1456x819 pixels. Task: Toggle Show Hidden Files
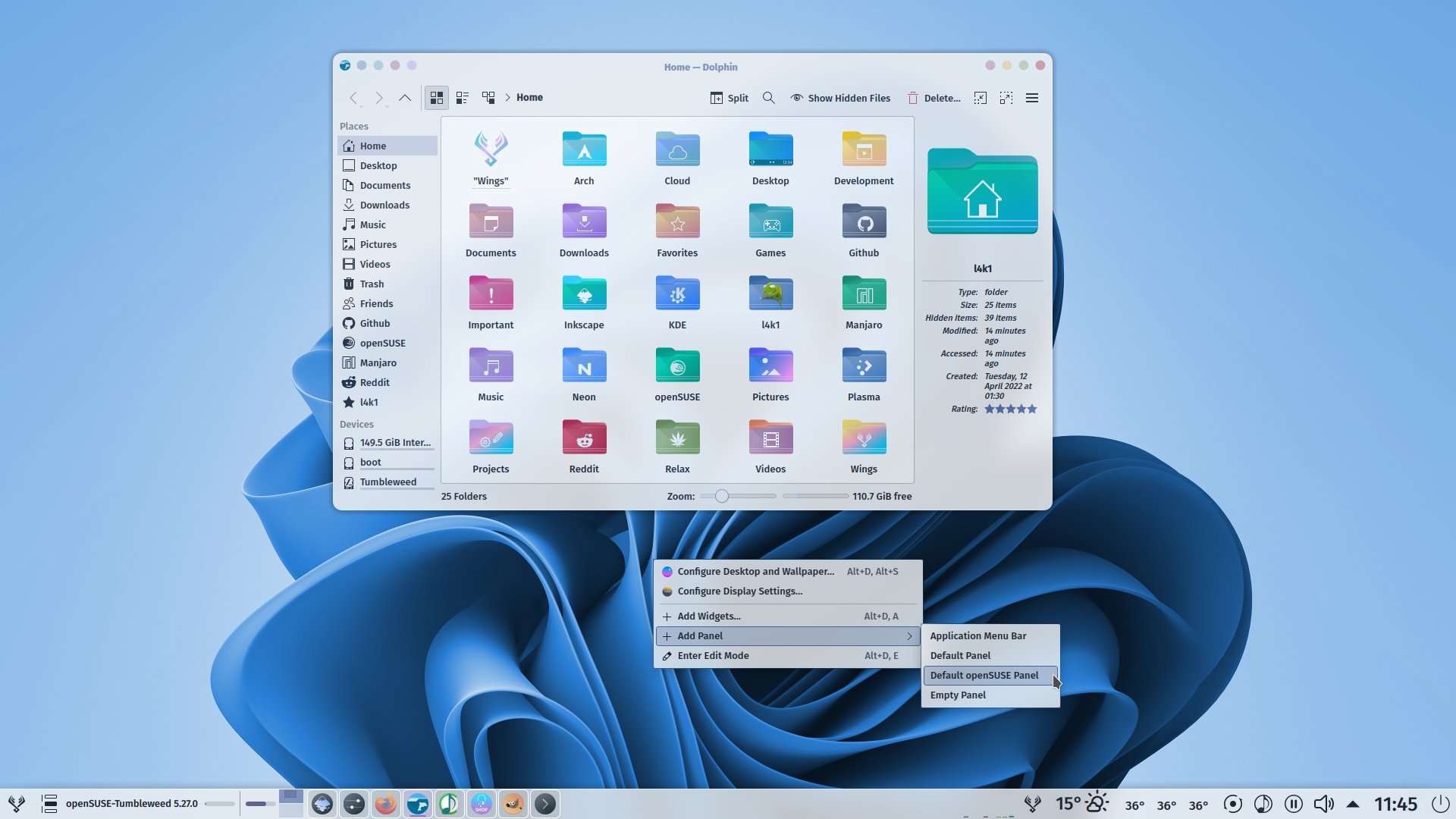tap(840, 98)
